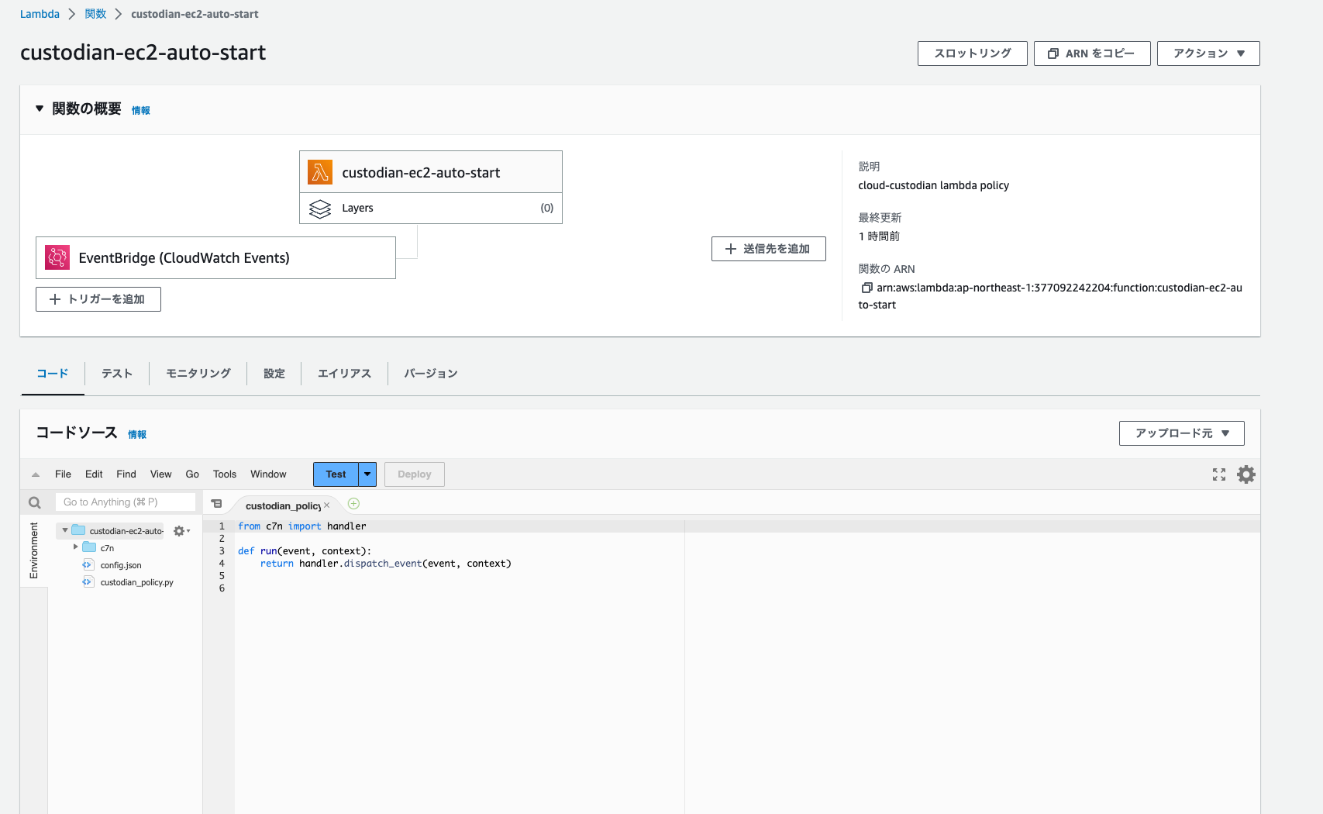Screen dimensions: 1323x814
Task: Click the Layers stack icon
Action: (320, 209)
